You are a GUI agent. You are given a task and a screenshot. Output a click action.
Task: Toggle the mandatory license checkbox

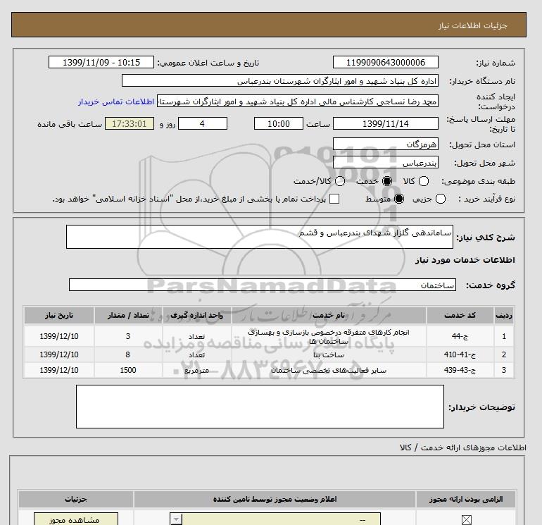(466, 520)
